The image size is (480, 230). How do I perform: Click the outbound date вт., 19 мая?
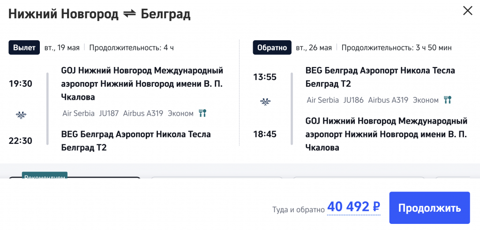(62, 47)
